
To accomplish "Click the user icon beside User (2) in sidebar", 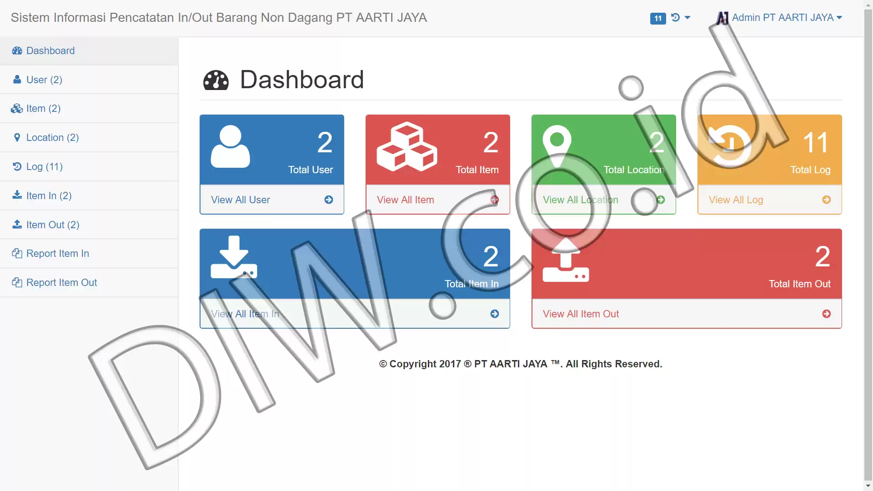I will pyautogui.click(x=17, y=80).
